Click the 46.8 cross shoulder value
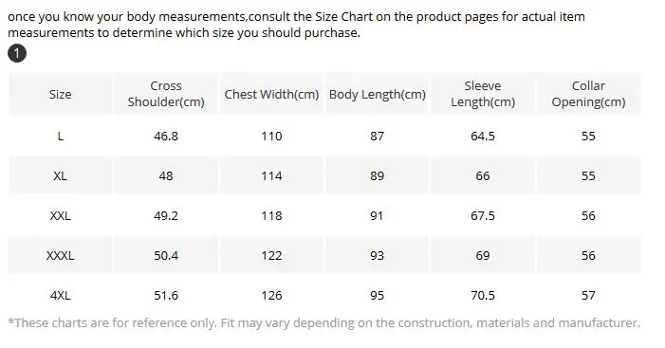665x348 pixels. 166,136
